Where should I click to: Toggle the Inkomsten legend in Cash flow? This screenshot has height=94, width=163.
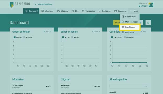(x=117, y=37)
